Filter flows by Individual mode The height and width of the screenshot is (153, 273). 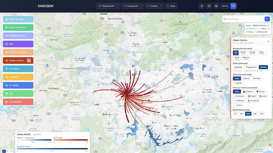click(x=257, y=79)
